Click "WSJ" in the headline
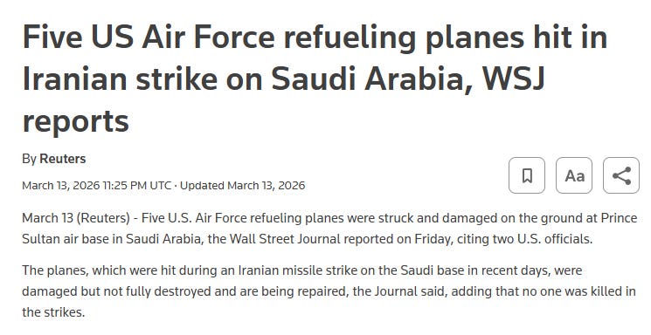This screenshot has height=335, width=651. 513,79
